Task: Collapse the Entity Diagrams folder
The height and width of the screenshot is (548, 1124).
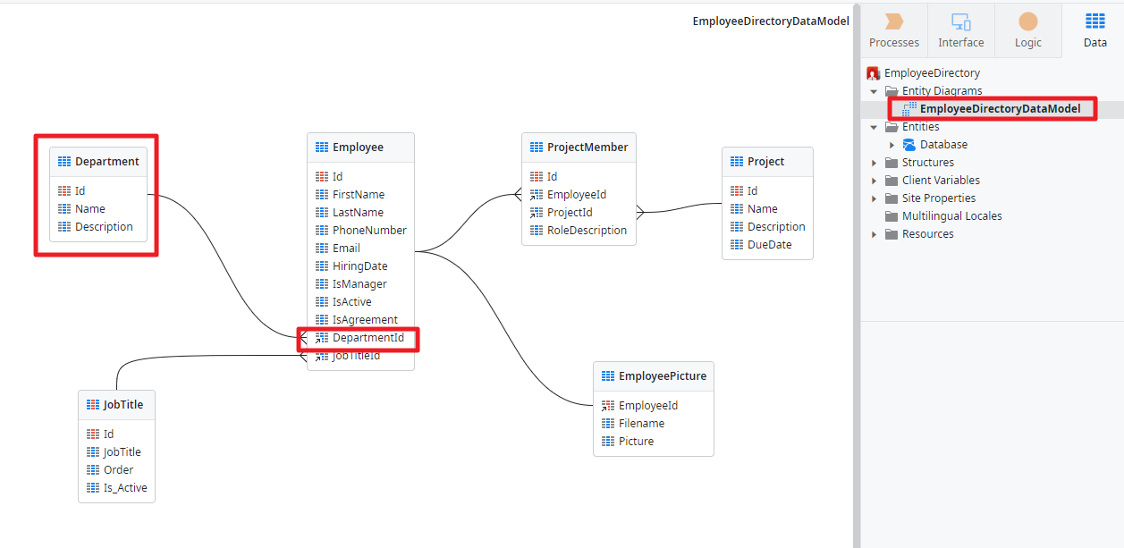Action: pos(874,91)
